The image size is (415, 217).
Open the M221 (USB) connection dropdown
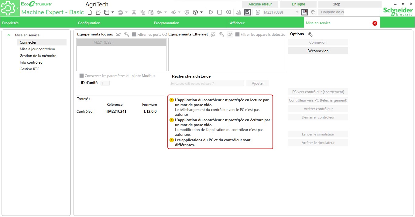pos(297,12)
